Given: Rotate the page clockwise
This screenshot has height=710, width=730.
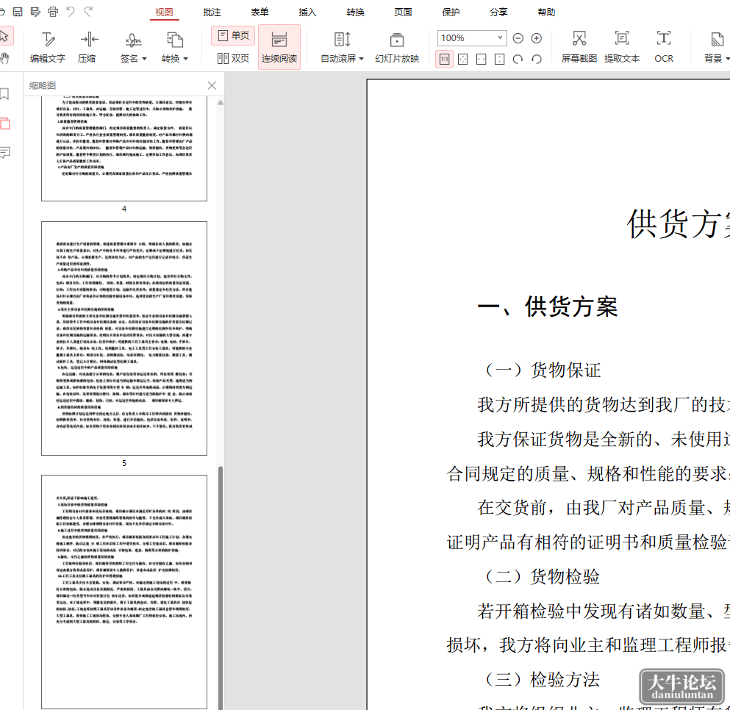Looking at the screenshot, I should pyautogui.click(x=518, y=59).
